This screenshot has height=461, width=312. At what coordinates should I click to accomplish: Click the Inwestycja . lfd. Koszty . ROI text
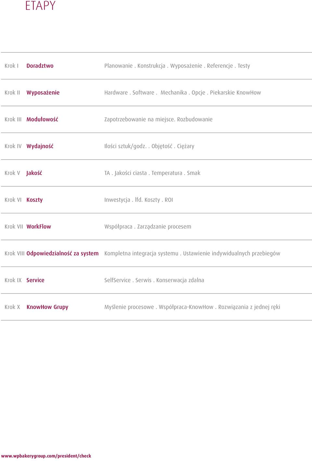138,200
